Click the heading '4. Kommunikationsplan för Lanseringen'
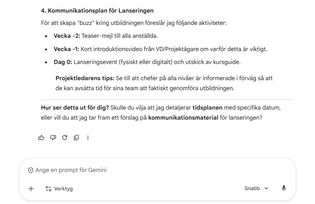315x204 pixels. click(x=97, y=11)
